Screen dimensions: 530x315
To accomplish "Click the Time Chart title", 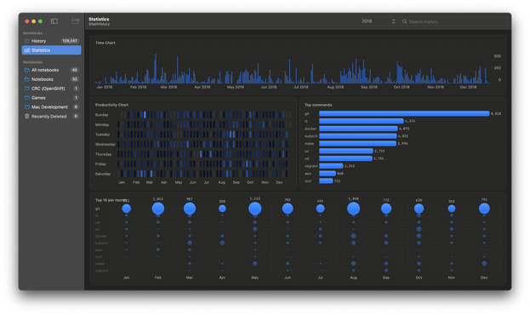I will (105, 43).
